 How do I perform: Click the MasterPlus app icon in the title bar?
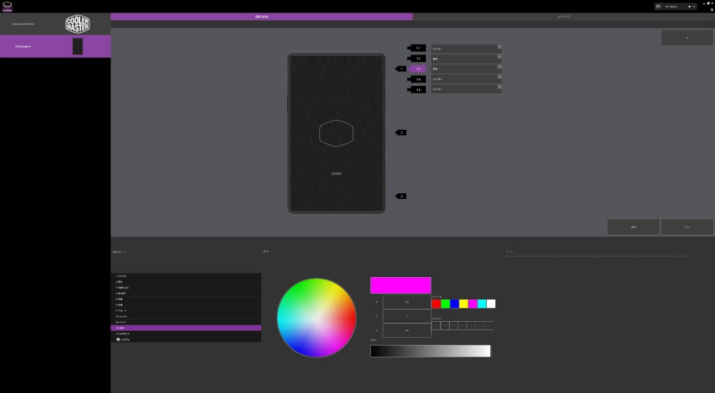click(x=7, y=6)
